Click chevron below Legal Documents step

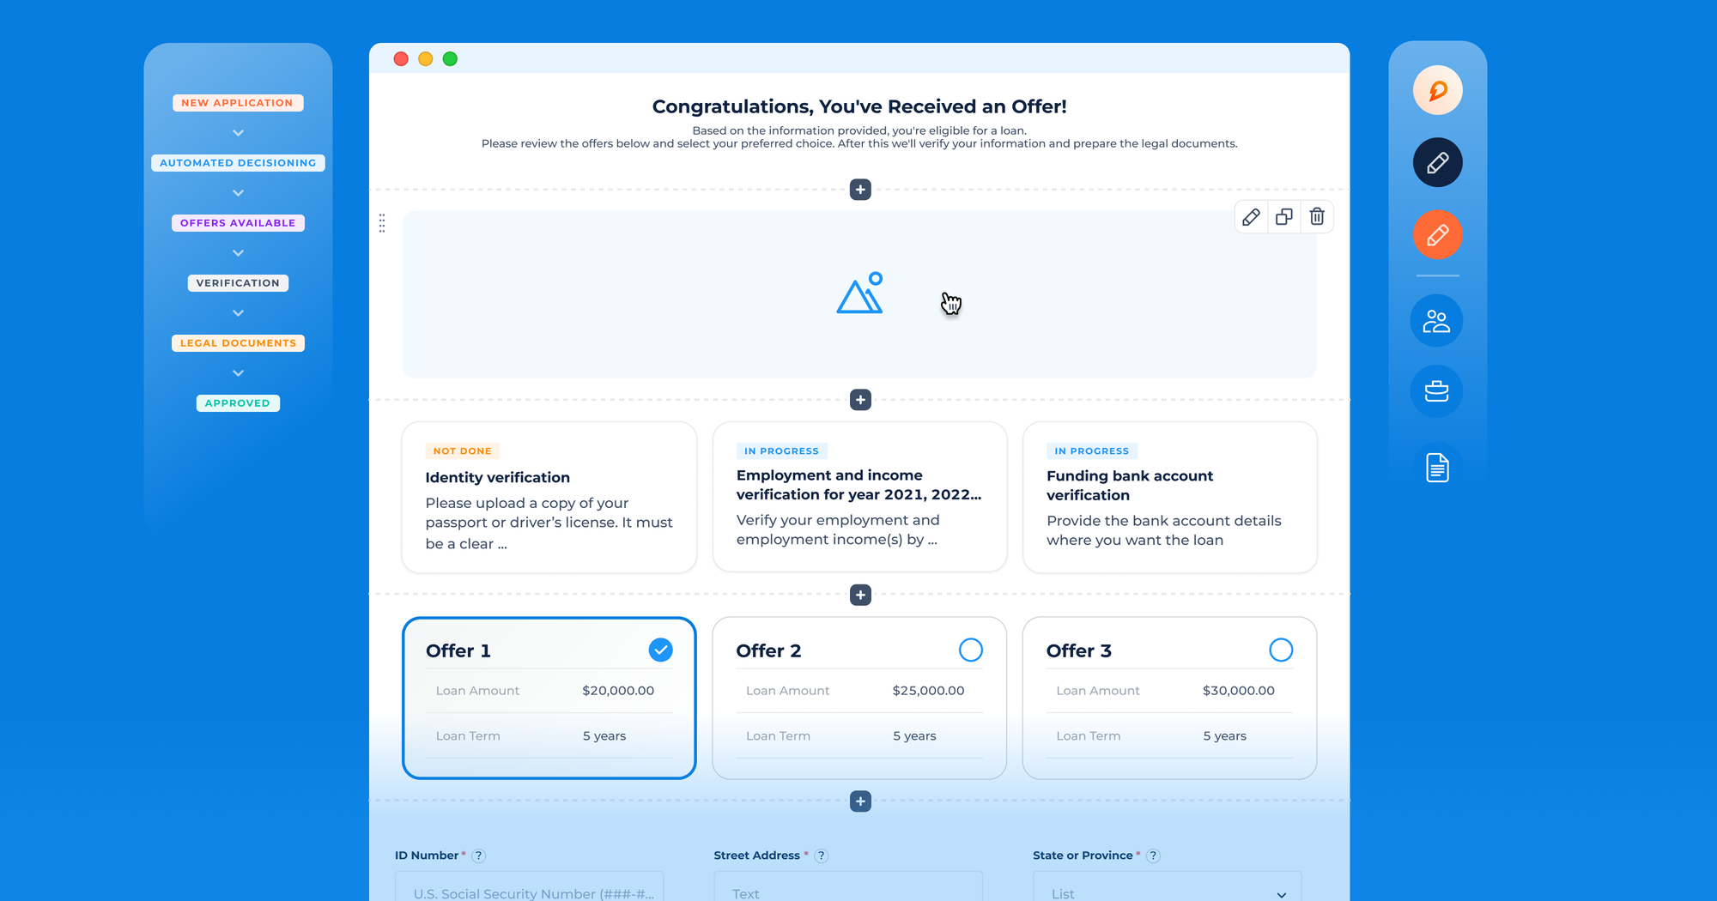coord(238,373)
